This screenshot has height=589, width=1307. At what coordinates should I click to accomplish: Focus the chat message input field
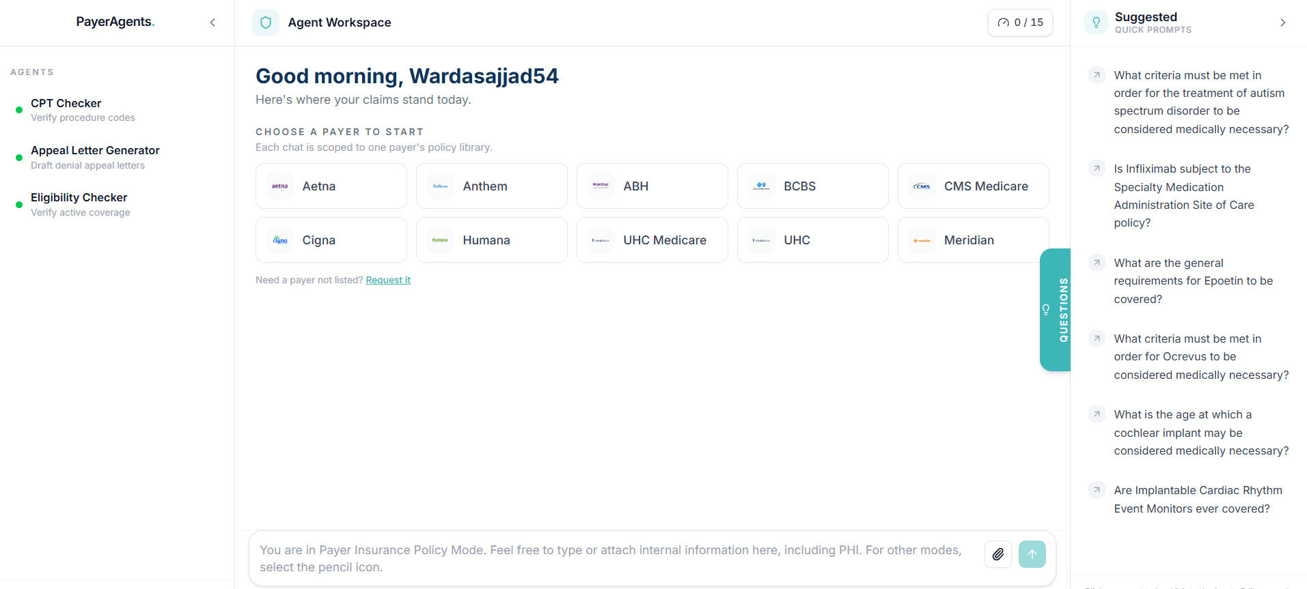click(615, 558)
